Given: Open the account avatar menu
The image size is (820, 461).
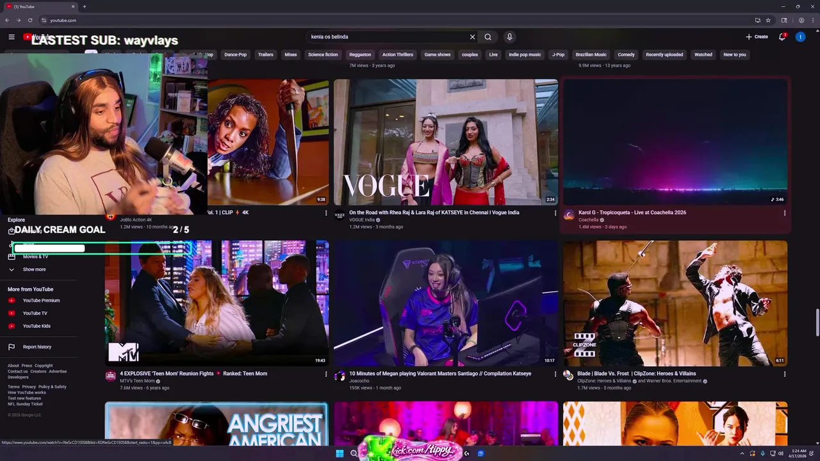Looking at the screenshot, I should [x=800, y=37].
